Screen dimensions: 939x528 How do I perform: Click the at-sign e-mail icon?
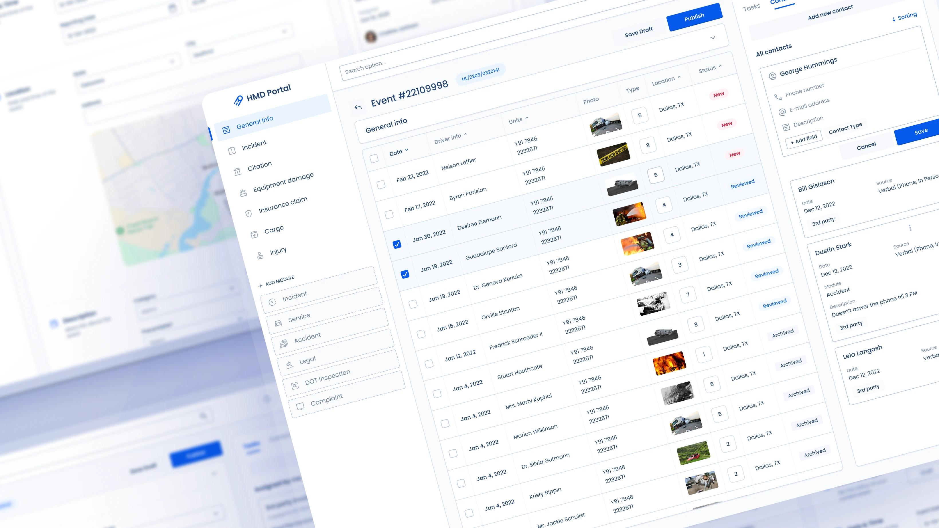pos(782,112)
